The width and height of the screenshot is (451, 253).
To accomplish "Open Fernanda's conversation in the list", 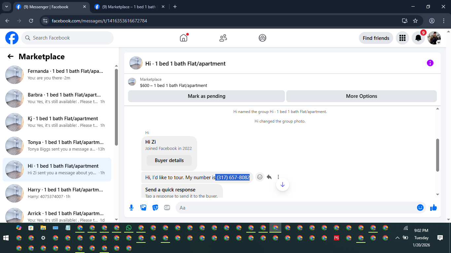I will tap(57, 74).
